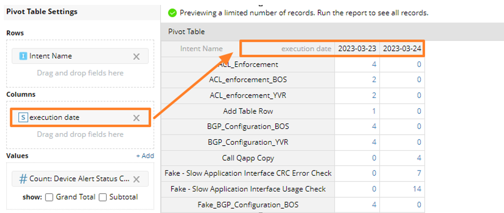The height and width of the screenshot is (213, 504).
Task: Click the green success checkmark icon
Action: coord(172,13)
